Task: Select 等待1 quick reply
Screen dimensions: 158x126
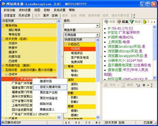Action: click(x=75, y=71)
